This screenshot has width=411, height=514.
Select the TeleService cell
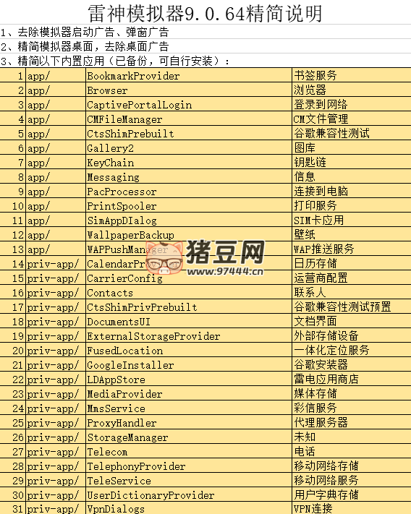[189, 480]
